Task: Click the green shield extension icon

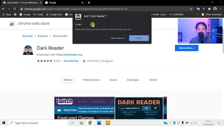Action: [204, 9]
